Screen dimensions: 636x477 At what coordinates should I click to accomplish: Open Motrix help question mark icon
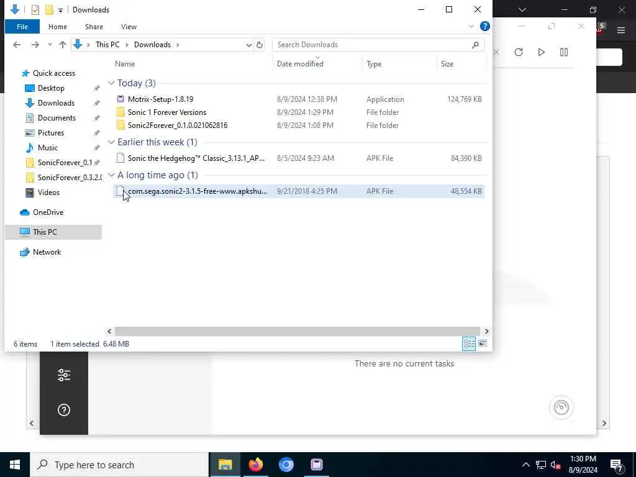64,410
